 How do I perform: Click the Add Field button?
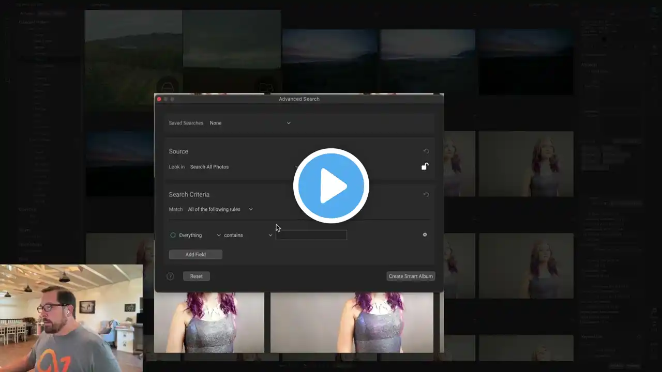pyautogui.click(x=195, y=254)
